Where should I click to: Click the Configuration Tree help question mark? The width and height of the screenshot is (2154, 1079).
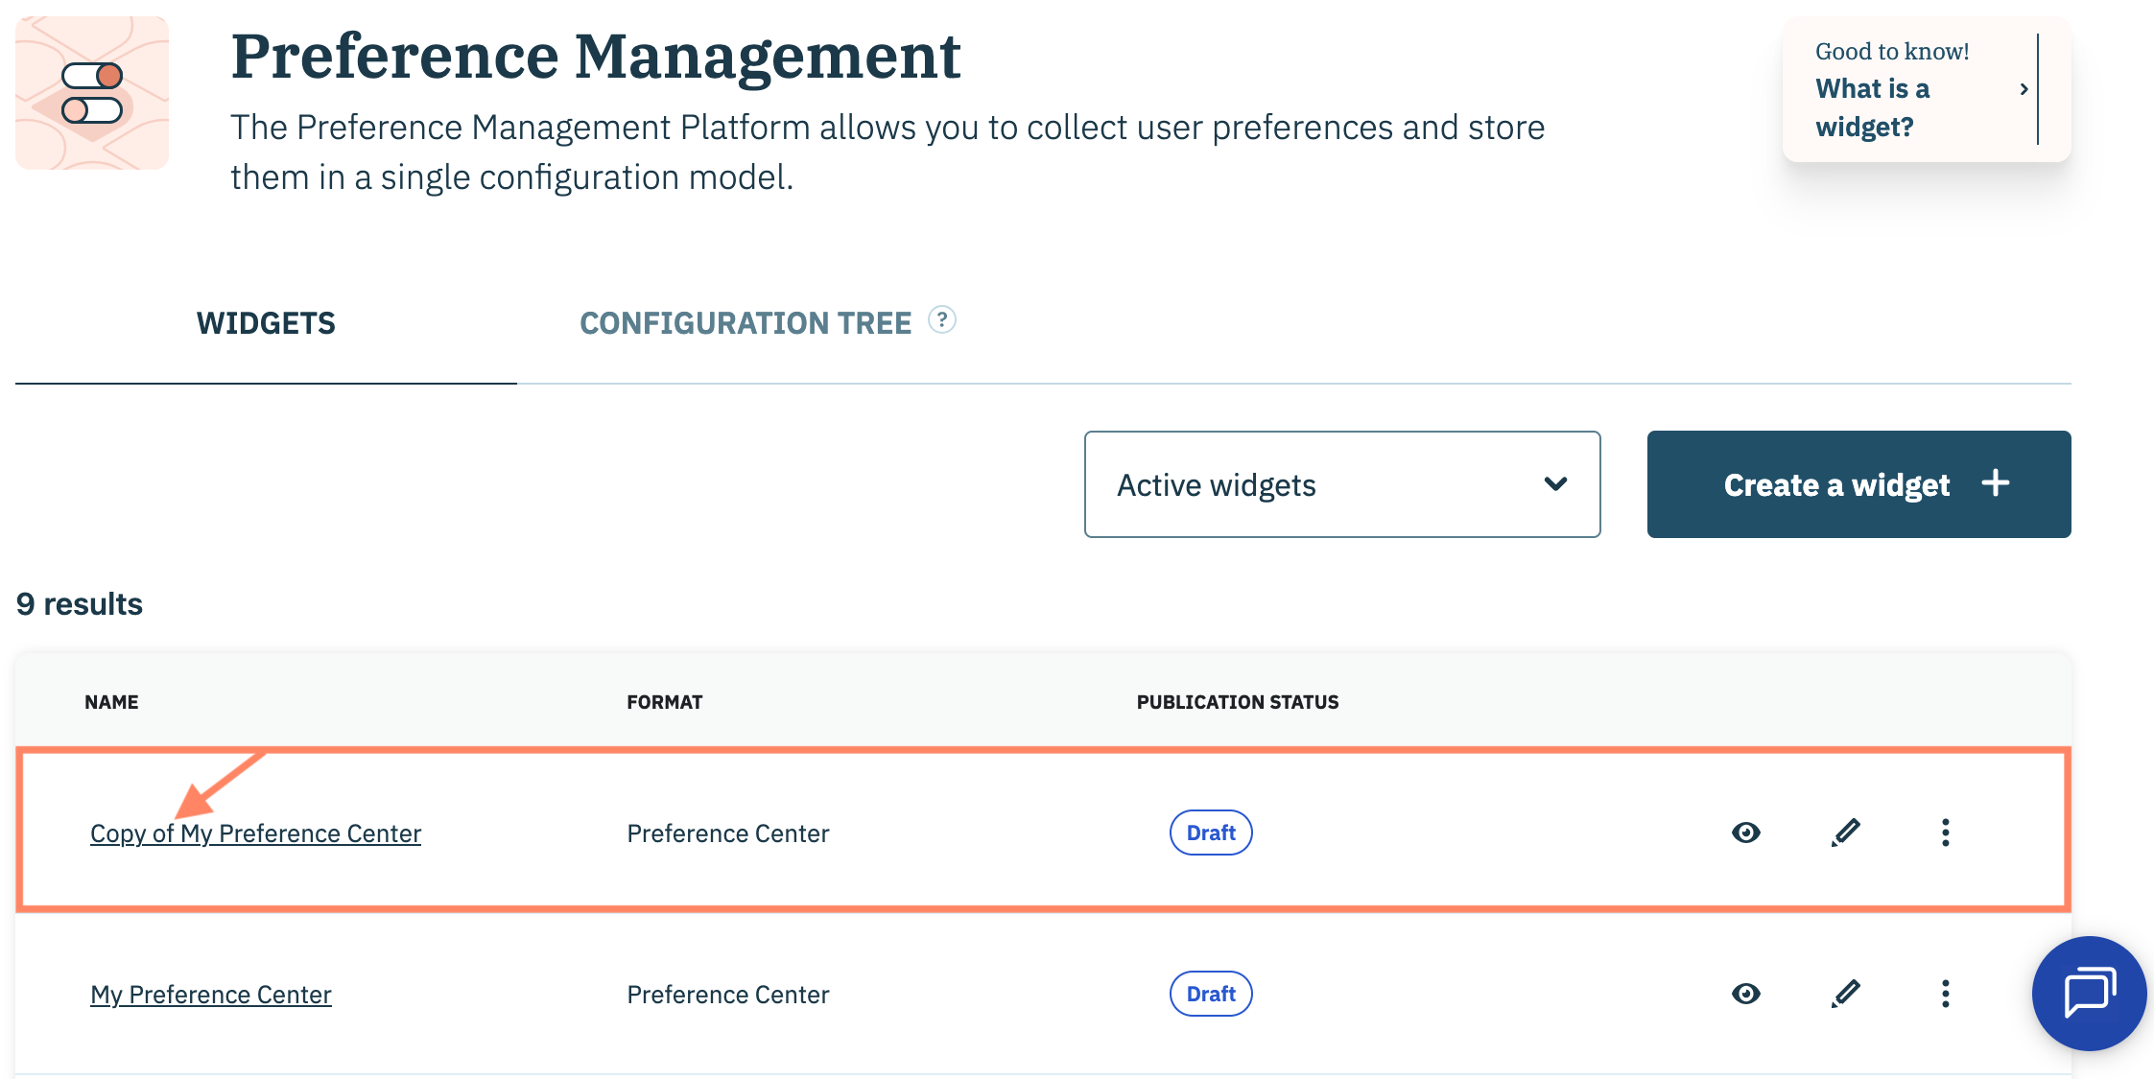942,320
